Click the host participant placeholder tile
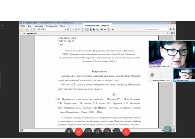Screen dimensions: 195x139 pos(161,75)
